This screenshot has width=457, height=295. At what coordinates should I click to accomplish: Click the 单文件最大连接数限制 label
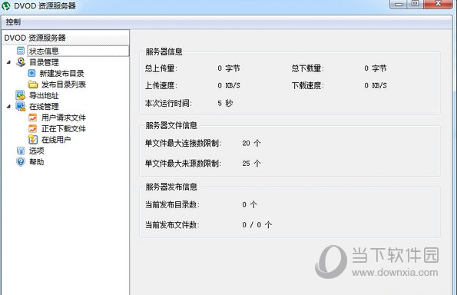[x=184, y=143]
